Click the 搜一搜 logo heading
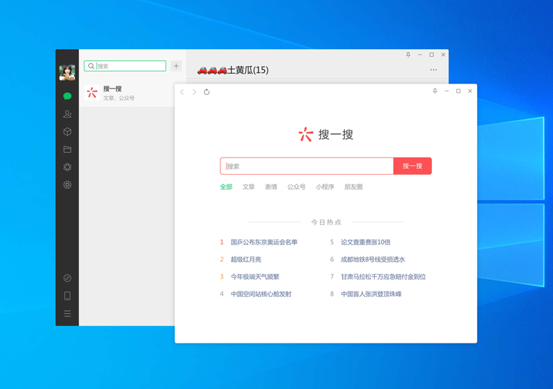553x389 pixels. pyautogui.click(x=326, y=134)
